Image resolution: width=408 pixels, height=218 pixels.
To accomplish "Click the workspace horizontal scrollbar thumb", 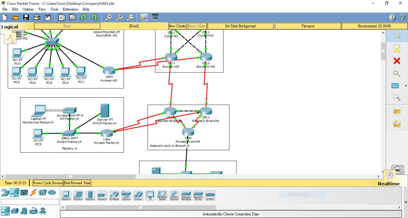I will click(70, 176).
